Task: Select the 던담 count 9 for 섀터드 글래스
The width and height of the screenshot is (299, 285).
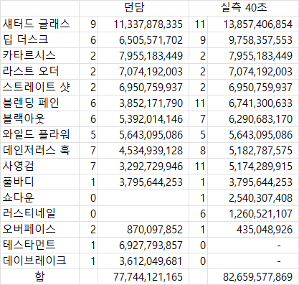Action: pyautogui.click(x=89, y=24)
